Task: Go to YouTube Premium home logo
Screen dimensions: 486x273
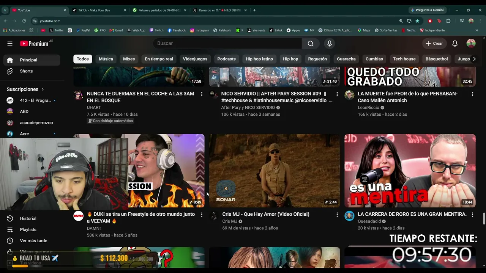Action: [x=34, y=44]
